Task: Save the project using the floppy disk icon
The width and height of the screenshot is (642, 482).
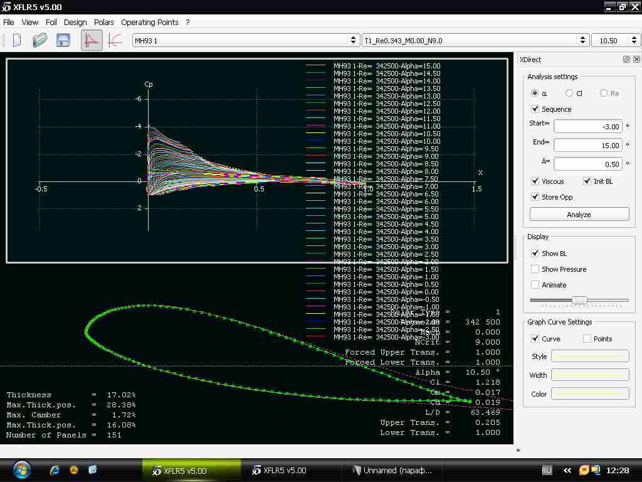Action: (x=63, y=40)
